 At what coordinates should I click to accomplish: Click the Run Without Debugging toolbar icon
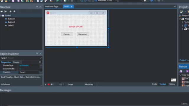point(65,1)
